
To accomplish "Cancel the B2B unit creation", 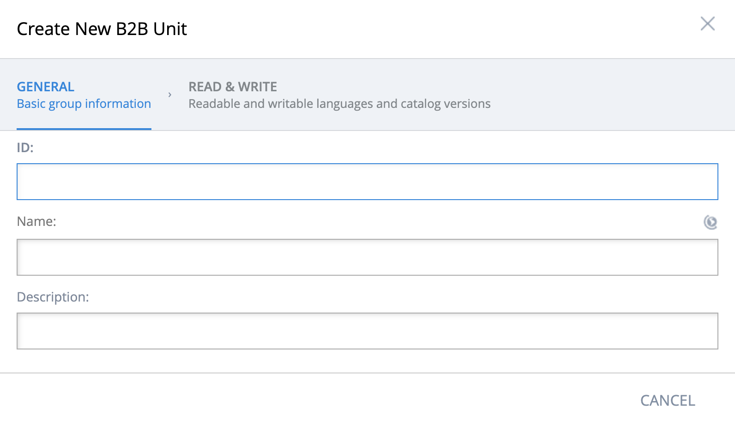I will 668,400.
